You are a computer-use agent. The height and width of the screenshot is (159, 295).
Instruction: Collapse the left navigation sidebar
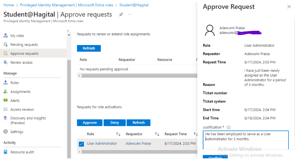pos(68,31)
